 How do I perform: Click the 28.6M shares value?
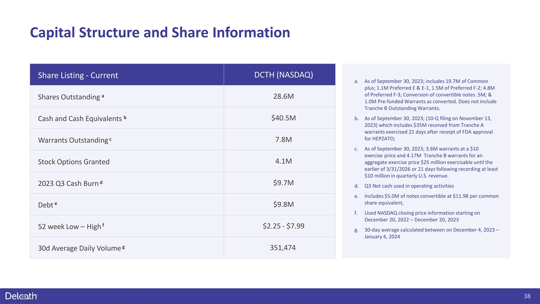[283, 97]
